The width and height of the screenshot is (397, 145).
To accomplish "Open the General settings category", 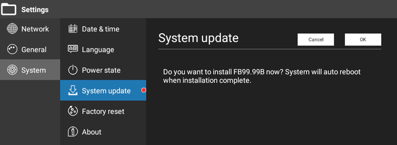I will click(30, 49).
